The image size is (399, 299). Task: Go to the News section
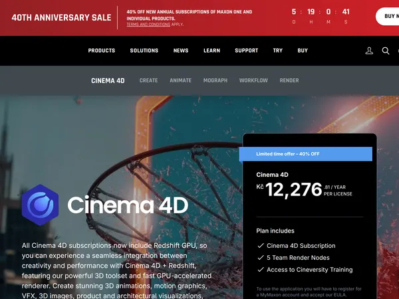(181, 50)
